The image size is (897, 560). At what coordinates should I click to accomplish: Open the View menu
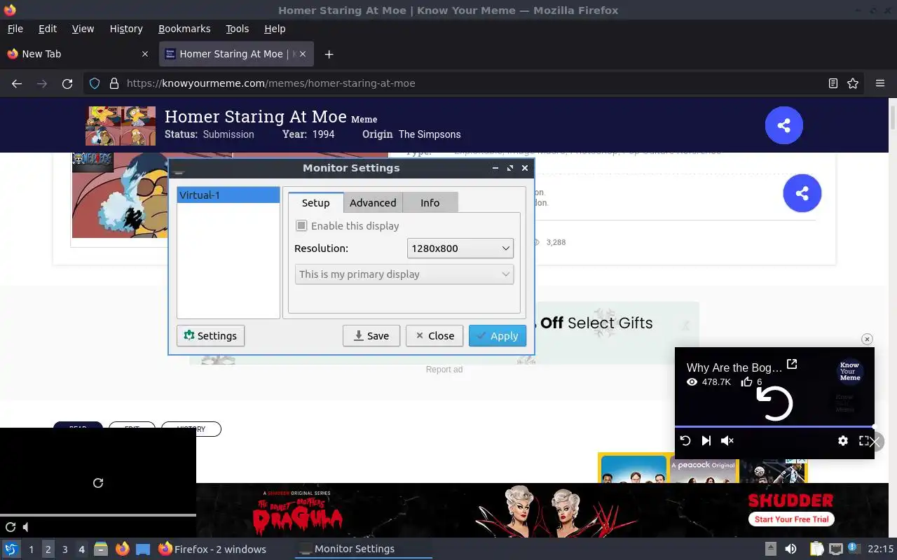coord(83,29)
